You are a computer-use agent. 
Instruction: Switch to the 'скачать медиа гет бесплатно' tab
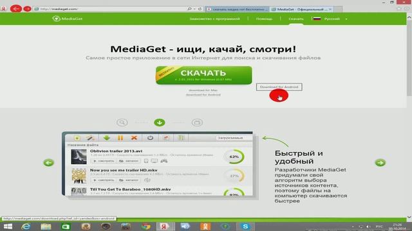tap(238, 9)
